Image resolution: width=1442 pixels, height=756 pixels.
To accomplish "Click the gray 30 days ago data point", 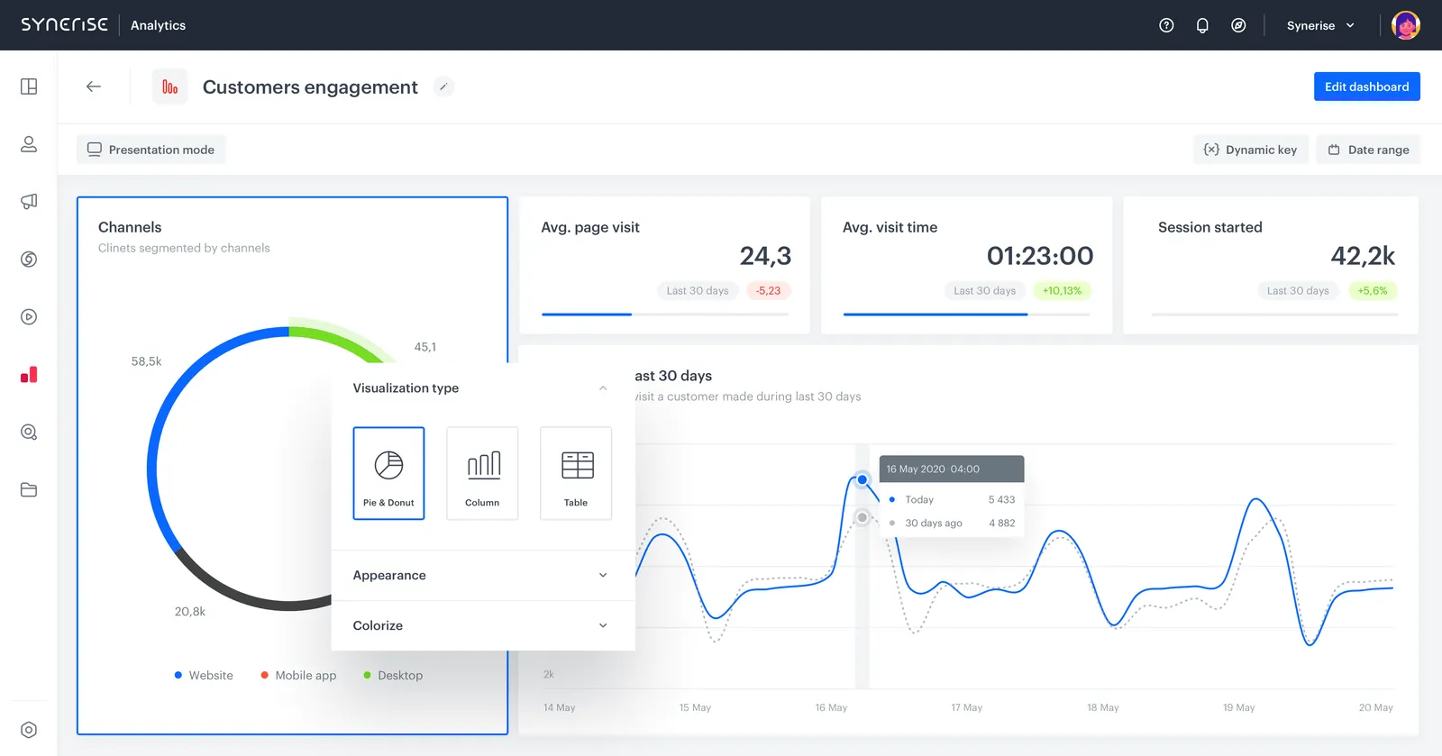I will click(862, 517).
